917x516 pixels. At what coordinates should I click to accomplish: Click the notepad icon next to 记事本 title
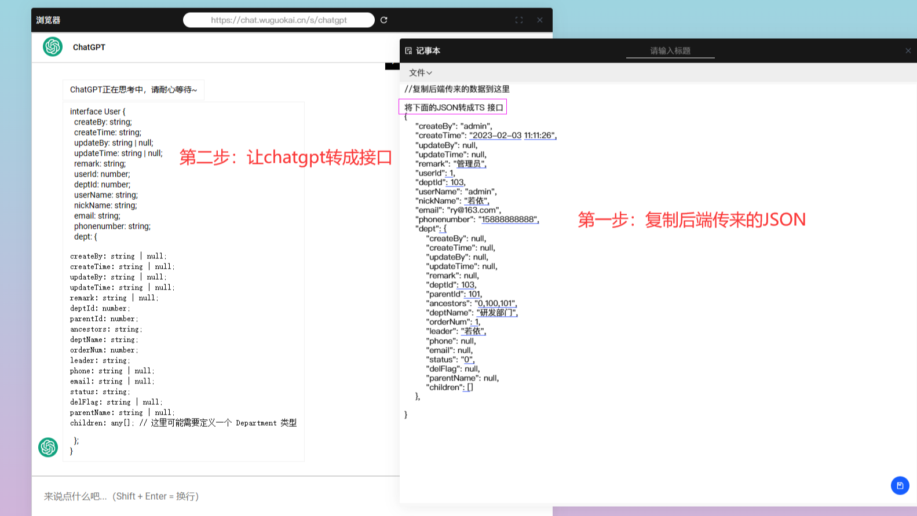point(408,50)
